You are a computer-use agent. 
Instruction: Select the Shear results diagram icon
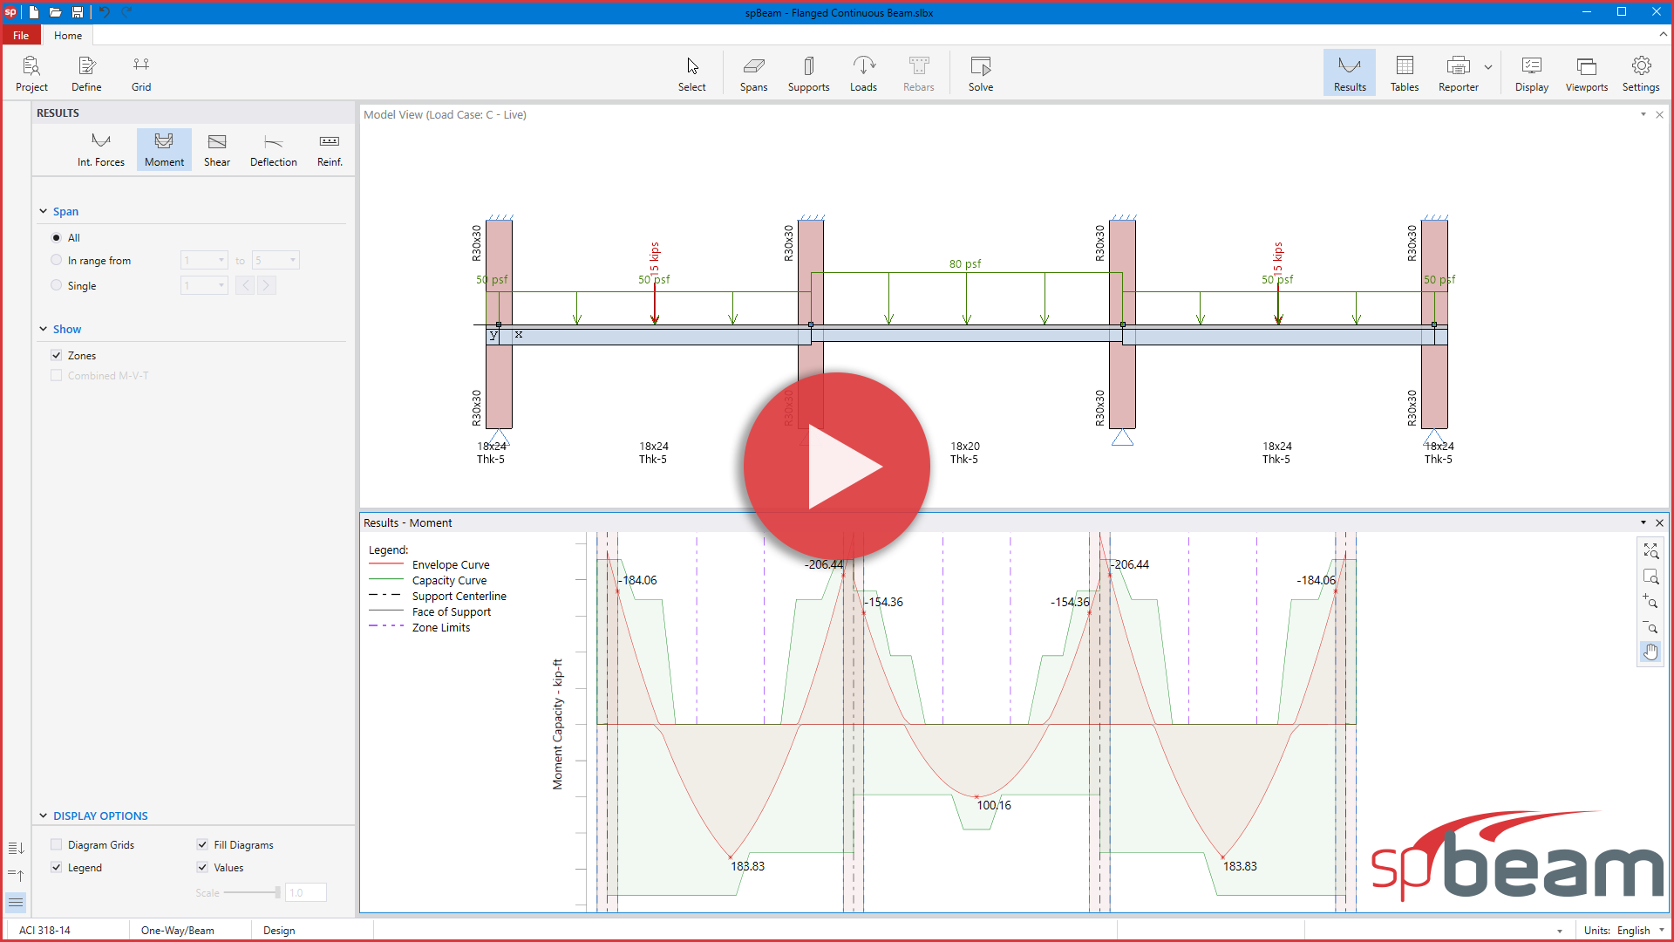(216, 149)
